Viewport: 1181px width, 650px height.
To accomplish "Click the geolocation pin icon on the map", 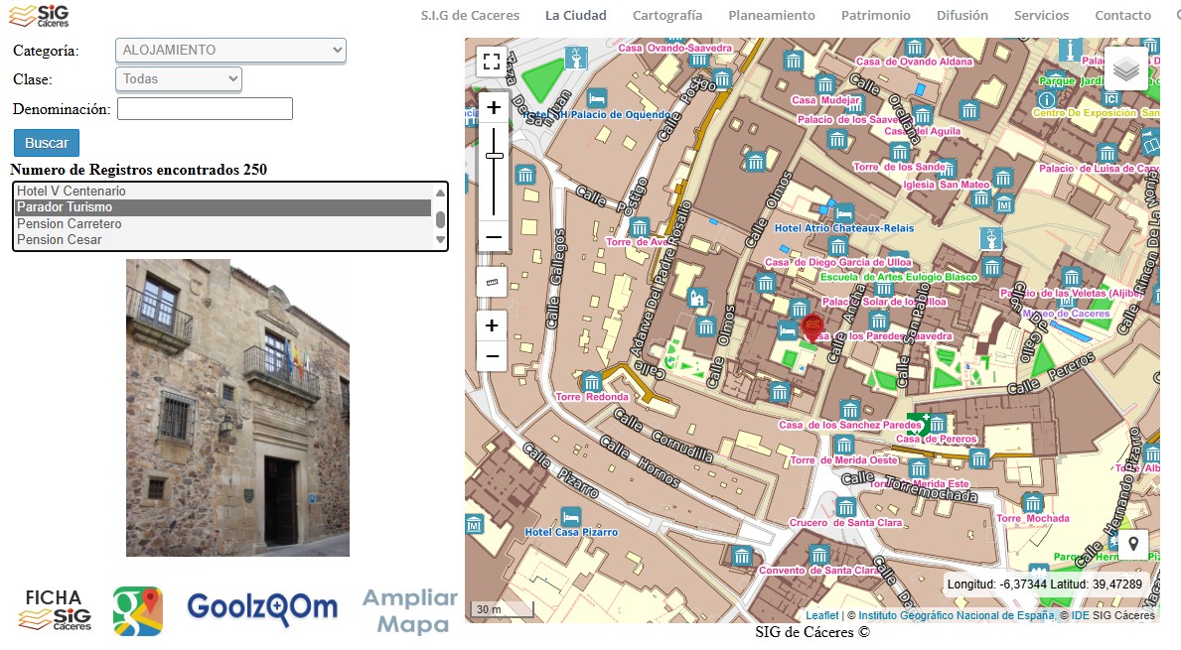I will 1133,544.
